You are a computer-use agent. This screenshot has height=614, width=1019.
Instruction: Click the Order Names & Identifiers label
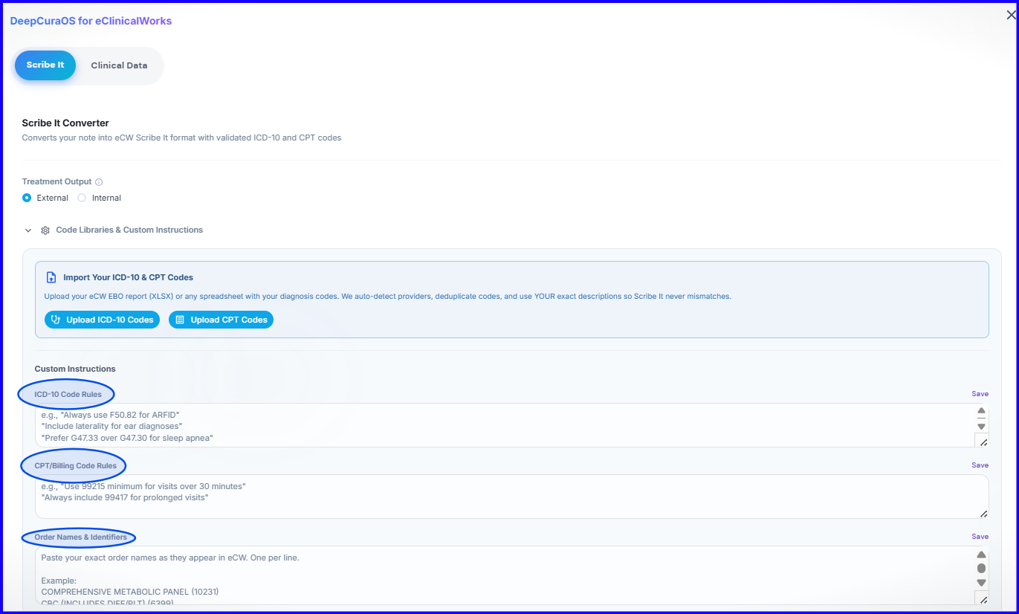(x=81, y=537)
